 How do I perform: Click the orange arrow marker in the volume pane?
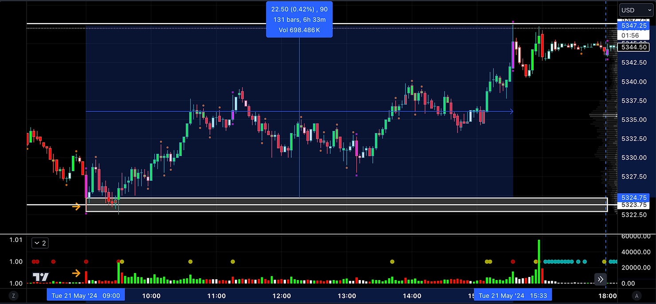click(76, 273)
